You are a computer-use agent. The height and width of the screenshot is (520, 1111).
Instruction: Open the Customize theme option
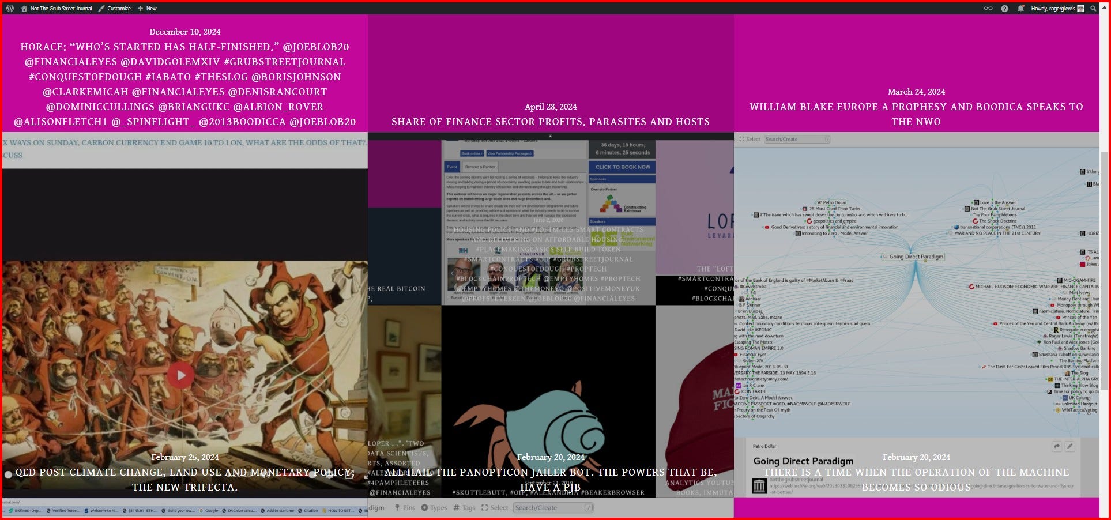(x=115, y=8)
